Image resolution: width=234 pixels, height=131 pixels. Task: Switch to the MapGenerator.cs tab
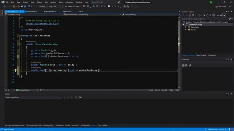click(x=50, y=12)
